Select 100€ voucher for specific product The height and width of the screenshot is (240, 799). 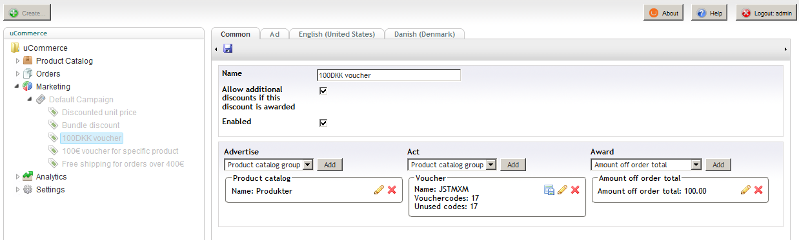click(120, 151)
